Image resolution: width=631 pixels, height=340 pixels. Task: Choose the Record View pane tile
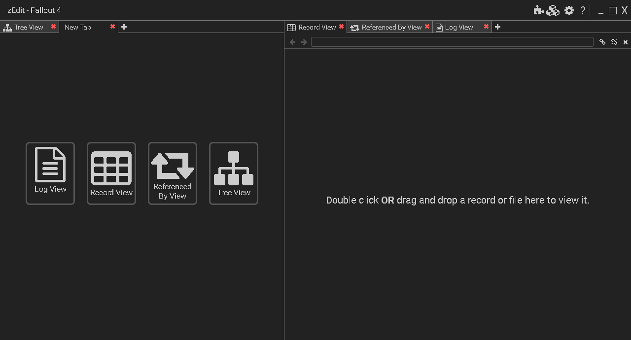pyautogui.click(x=111, y=173)
